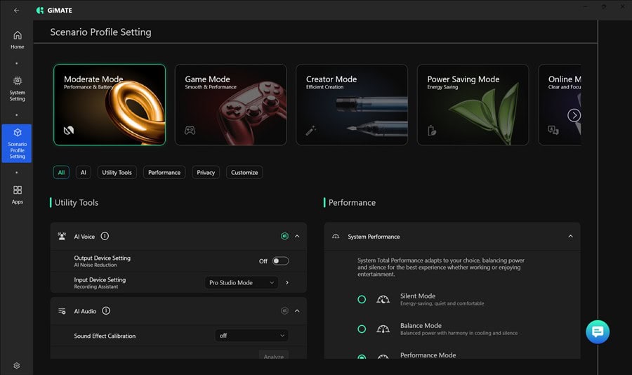Open the chat support bubble

(x=598, y=331)
